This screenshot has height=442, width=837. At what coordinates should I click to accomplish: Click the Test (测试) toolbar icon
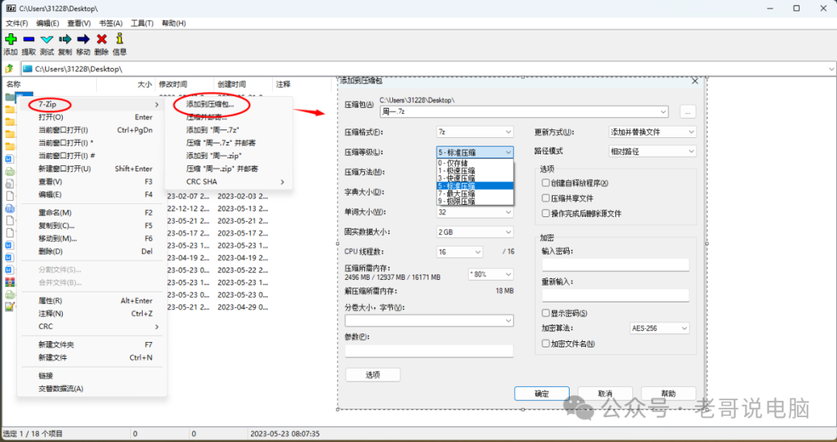46,39
